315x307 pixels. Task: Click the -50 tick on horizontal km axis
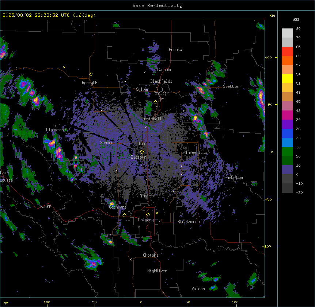pos(93,302)
